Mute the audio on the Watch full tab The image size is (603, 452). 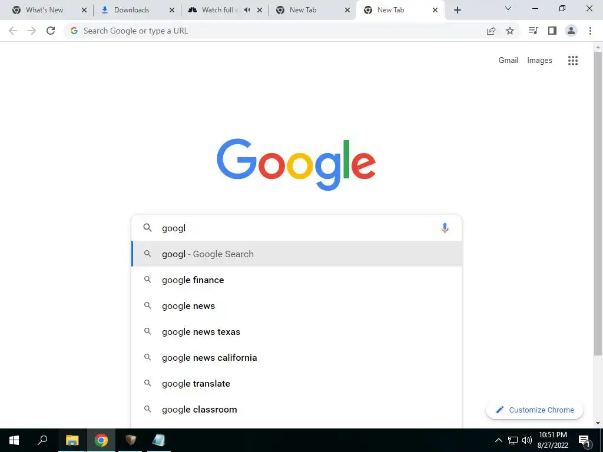247,10
